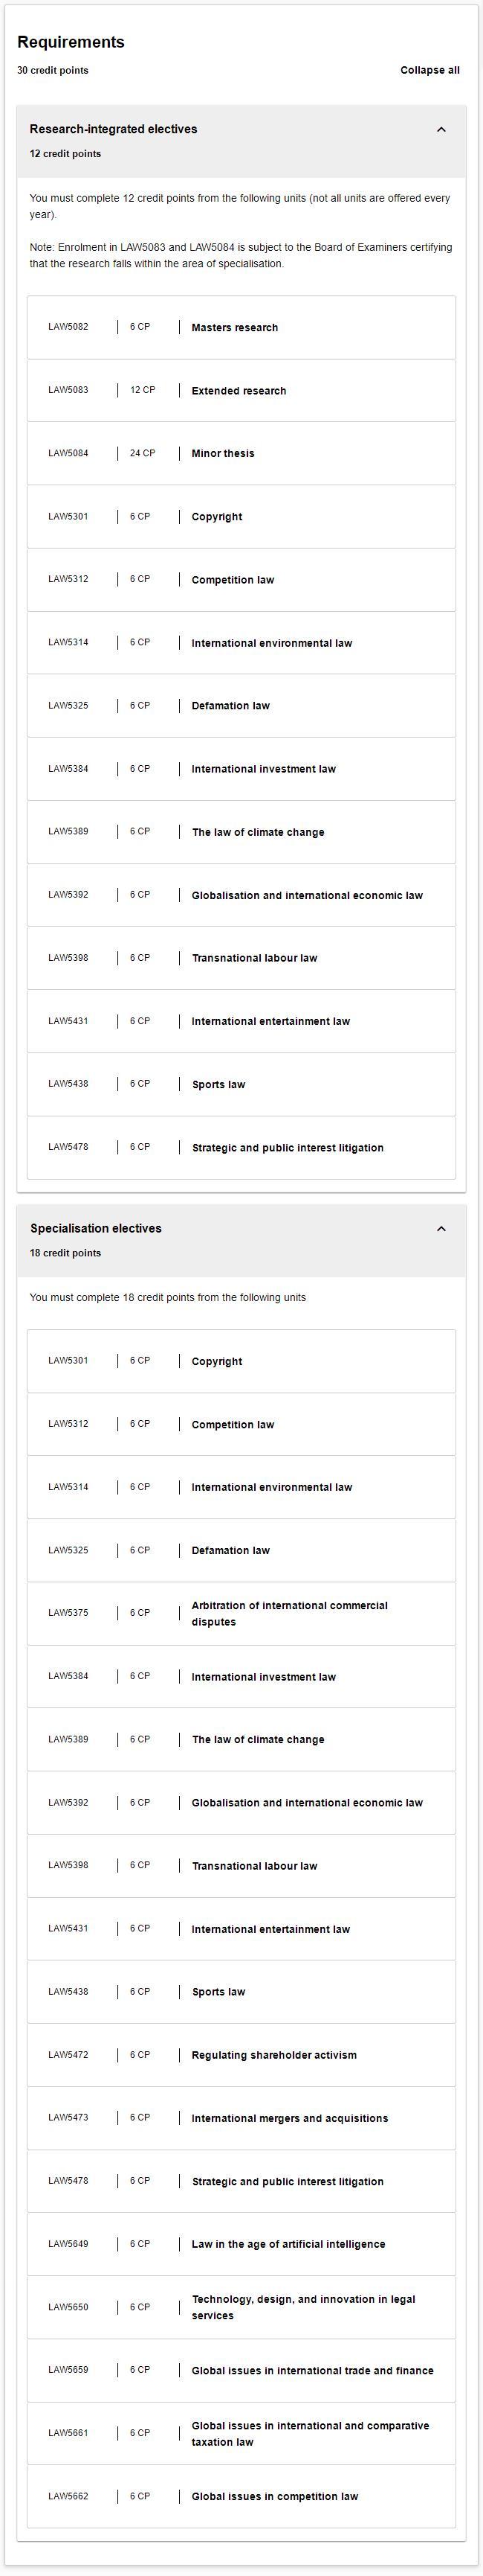Open Law in the age of artificial intelligence
The height and width of the screenshot is (2576, 483).
click(241, 2243)
